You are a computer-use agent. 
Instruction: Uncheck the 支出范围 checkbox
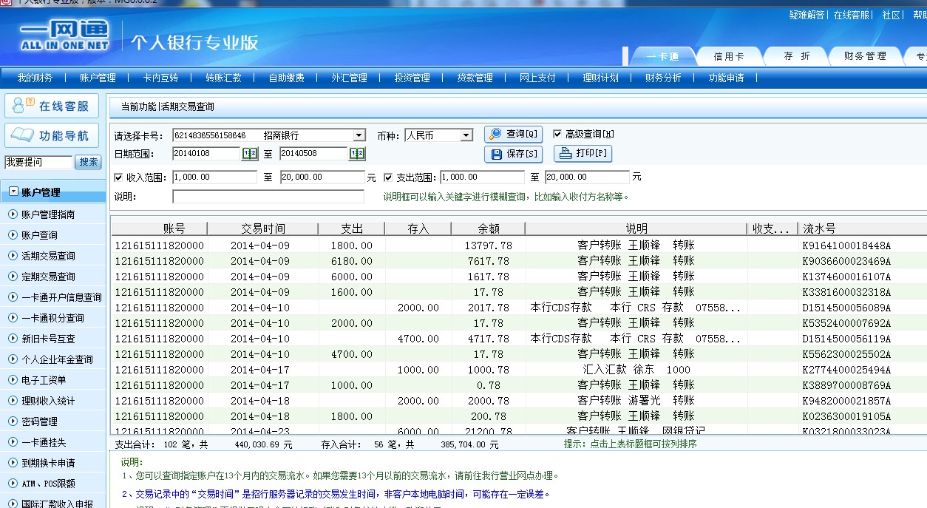(389, 177)
